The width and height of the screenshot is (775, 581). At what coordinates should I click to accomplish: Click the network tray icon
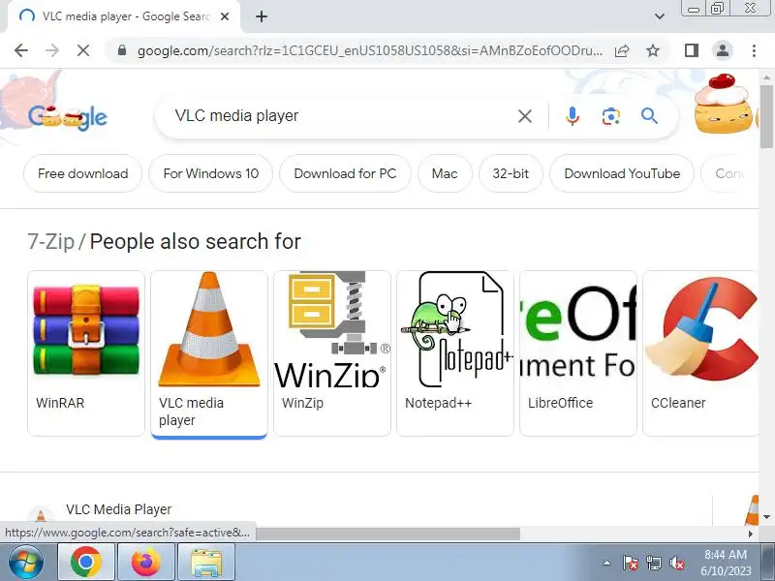[653, 563]
